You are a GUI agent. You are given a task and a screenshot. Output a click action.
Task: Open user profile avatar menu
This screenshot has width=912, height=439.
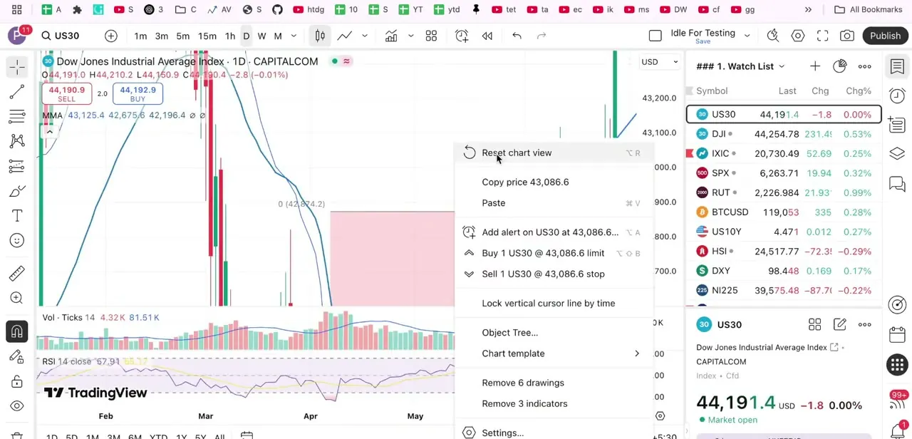[x=17, y=36]
